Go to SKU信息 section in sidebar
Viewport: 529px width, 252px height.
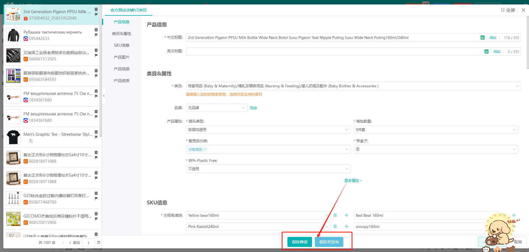[121, 45]
